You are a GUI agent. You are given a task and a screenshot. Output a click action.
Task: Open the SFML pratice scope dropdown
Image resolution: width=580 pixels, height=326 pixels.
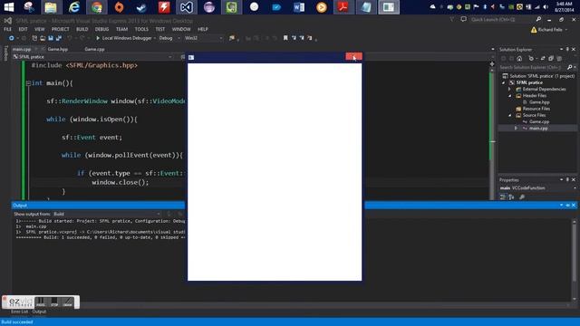[x=92, y=56]
